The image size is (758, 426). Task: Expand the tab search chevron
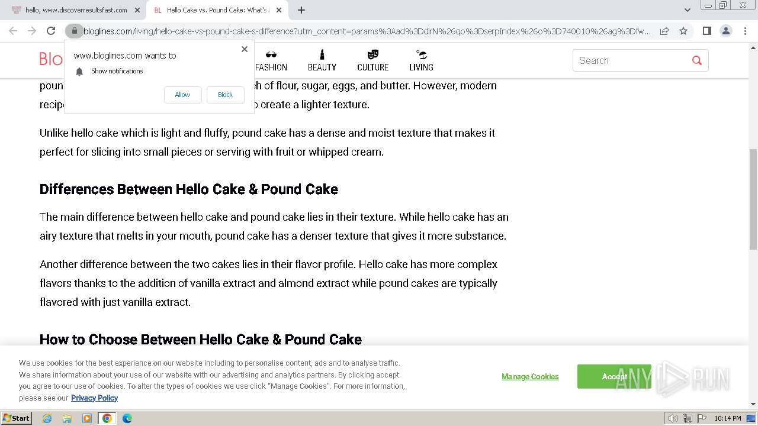tap(687, 10)
